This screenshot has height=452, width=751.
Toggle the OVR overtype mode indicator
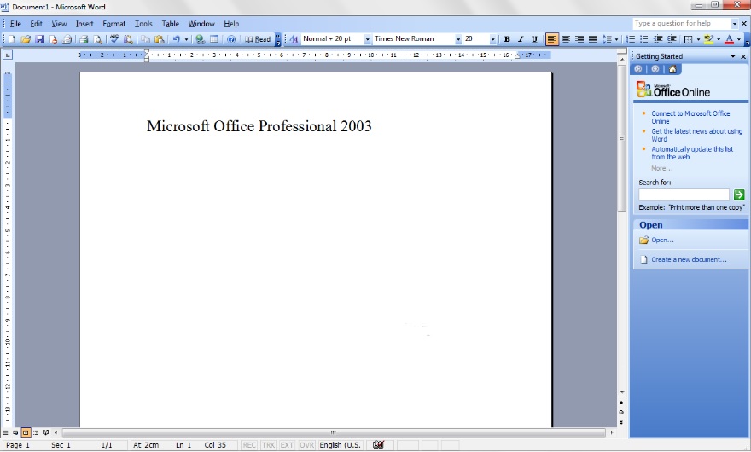click(306, 445)
